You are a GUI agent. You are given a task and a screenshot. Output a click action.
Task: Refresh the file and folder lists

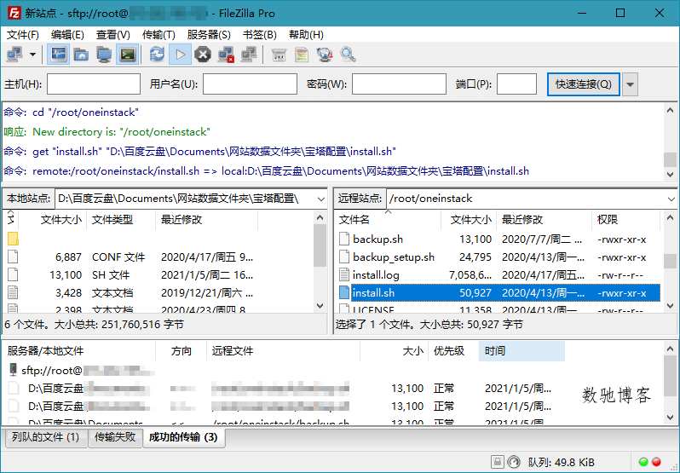pos(157,55)
